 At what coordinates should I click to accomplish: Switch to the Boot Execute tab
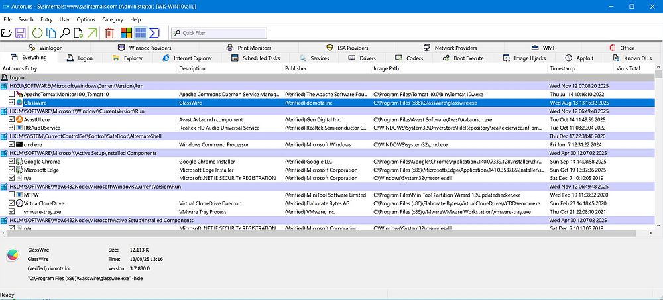pyautogui.click(x=463, y=58)
